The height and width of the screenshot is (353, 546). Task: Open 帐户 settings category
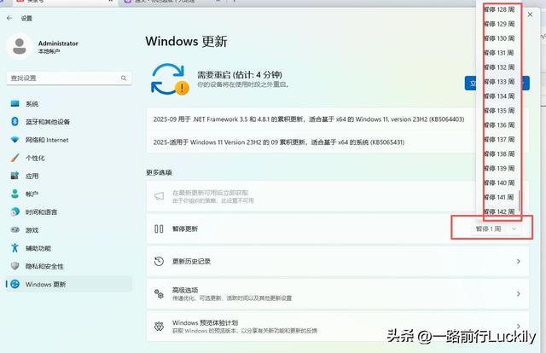pyautogui.click(x=69, y=194)
